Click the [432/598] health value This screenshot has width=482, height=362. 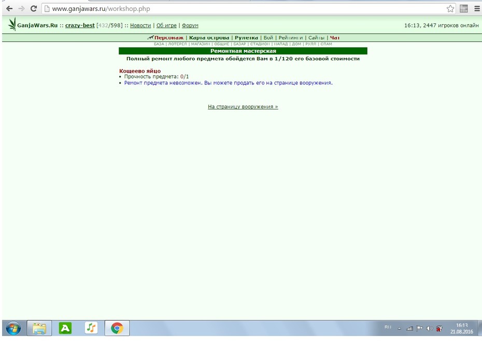[x=109, y=25]
